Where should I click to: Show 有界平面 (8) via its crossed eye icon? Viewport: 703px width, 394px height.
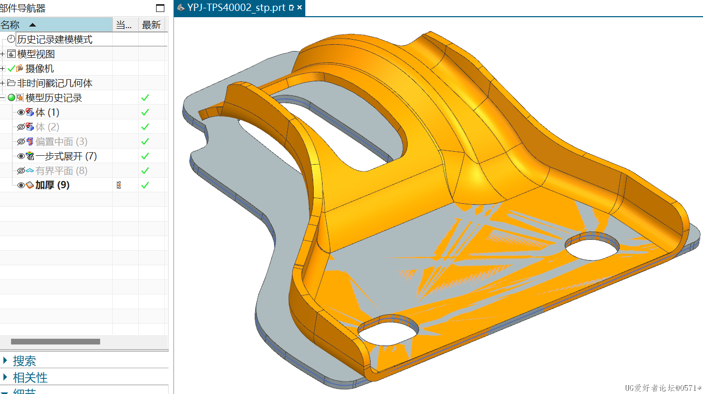(x=21, y=170)
